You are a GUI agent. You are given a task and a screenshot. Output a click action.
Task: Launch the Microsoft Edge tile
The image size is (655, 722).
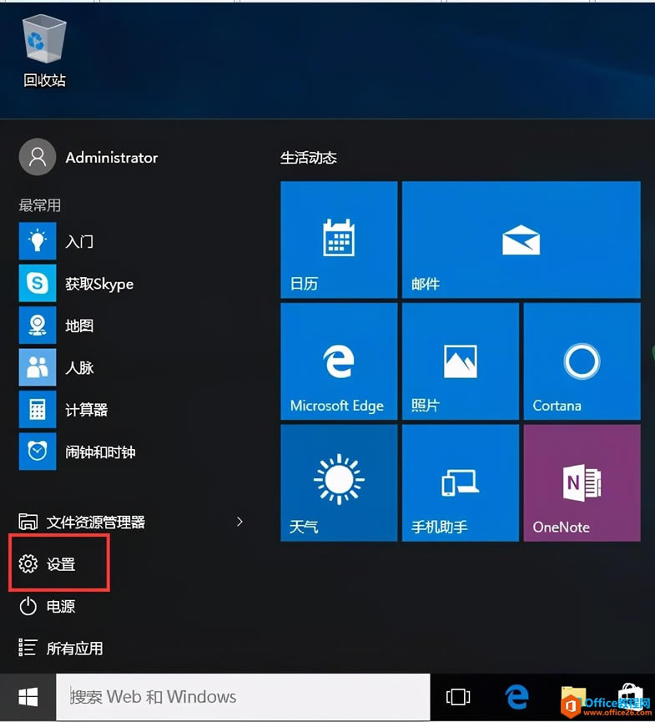pyautogui.click(x=339, y=361)
